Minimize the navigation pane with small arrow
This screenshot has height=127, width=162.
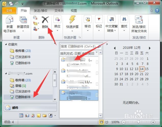tap(55, 43)
